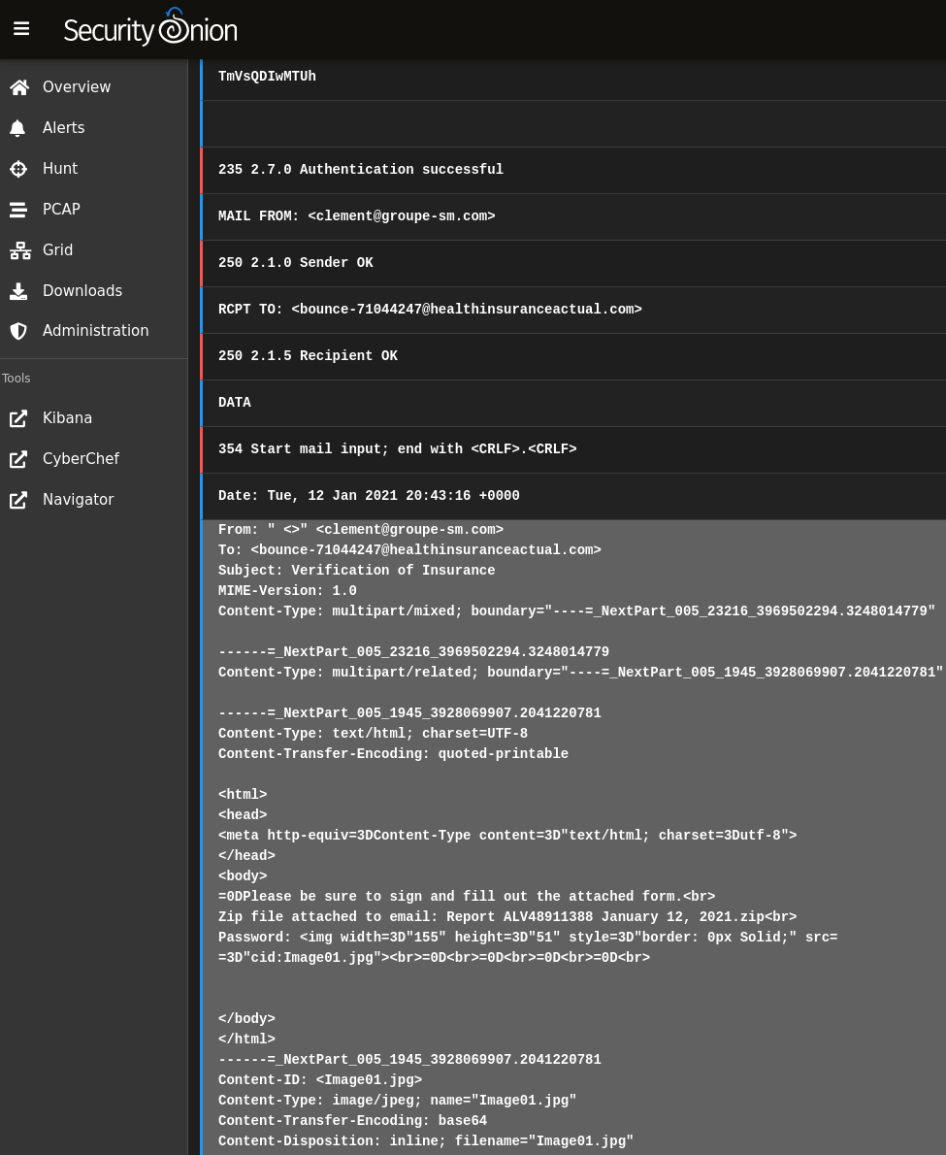Click the 'Zip file attached to email' line

click(x=507, y=917)
